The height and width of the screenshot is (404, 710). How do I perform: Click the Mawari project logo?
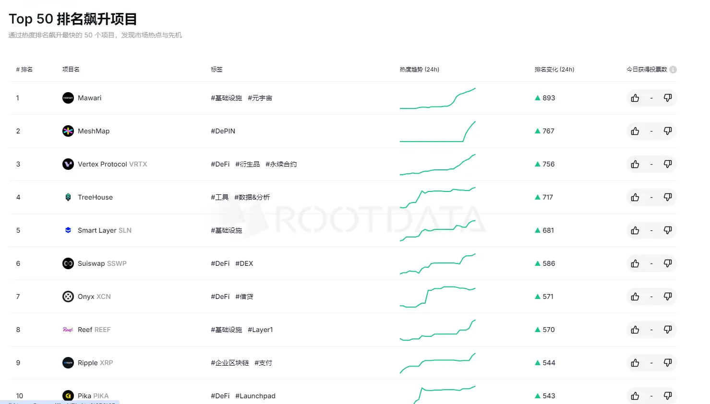(x=68, y=98)
